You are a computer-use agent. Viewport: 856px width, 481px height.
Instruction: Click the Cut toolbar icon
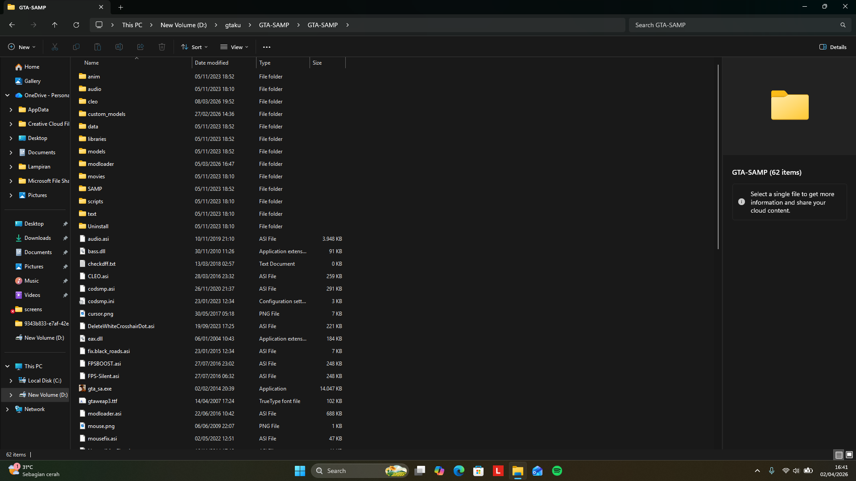click(55, 47)
